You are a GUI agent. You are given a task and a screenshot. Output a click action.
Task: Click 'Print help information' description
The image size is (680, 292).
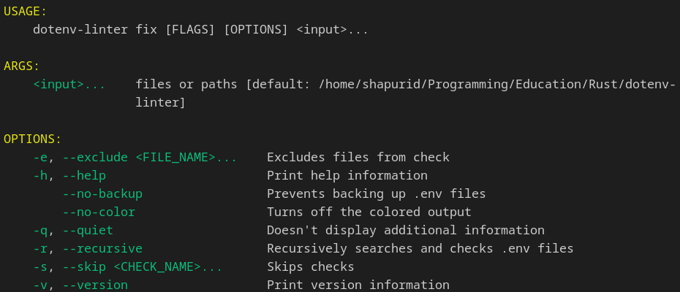[x=347, y=175]
